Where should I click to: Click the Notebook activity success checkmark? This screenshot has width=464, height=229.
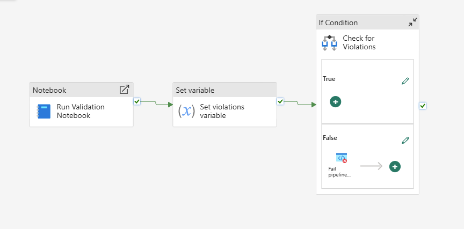[x=137, y=101]
